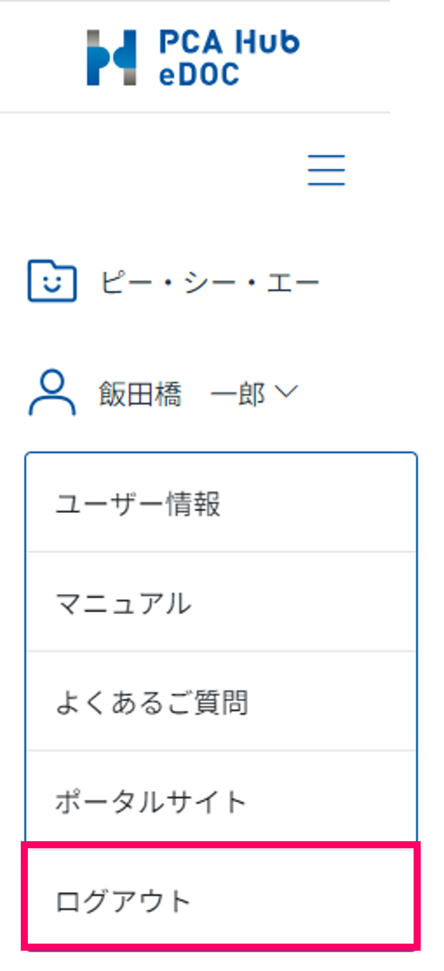Click the "PCA Hub" logo text
Viewport: 444px width, 971px height.
(229, 42)
